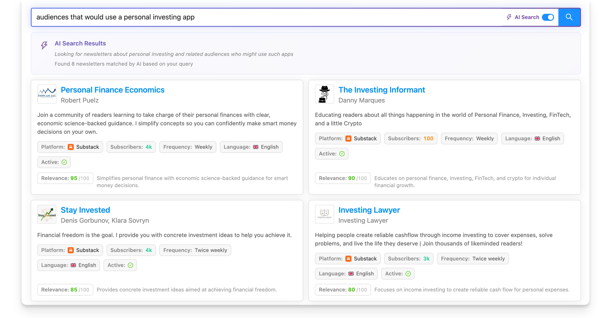Click the Frequency: Weekly badge on The Investing Informant
Image resolution: width=611 pixels, height=318 pixels.
tap(469, 138)
